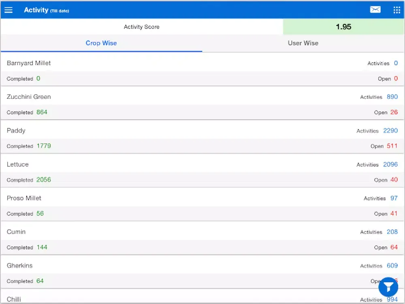This screenshot has width=405, height=304.
Task: Select the Proso Millet crop row
Action: 202,204
